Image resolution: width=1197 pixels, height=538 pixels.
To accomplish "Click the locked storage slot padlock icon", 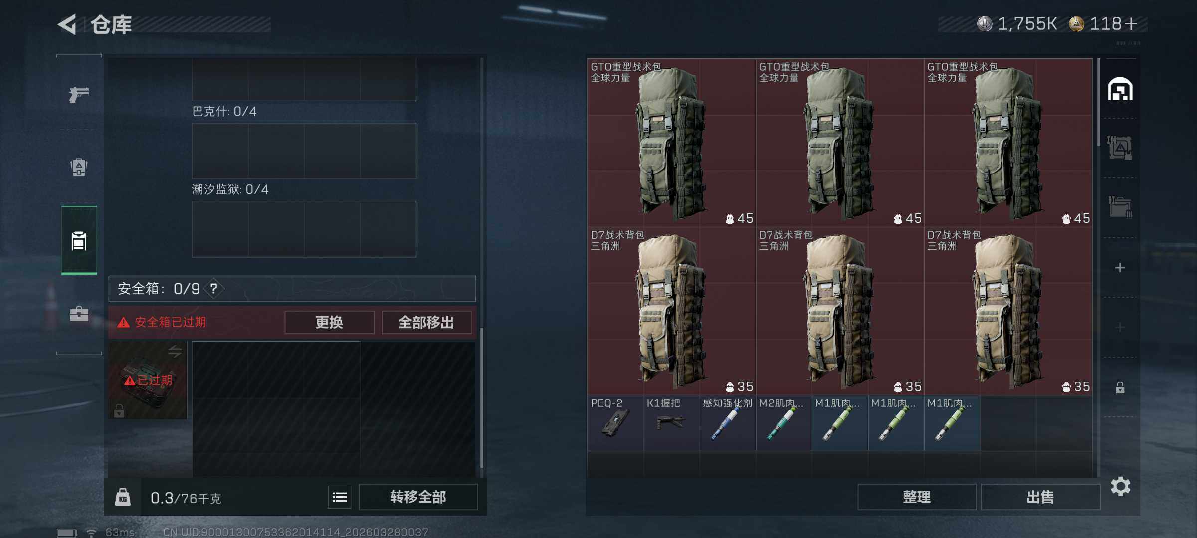I will click(1120, 387).
